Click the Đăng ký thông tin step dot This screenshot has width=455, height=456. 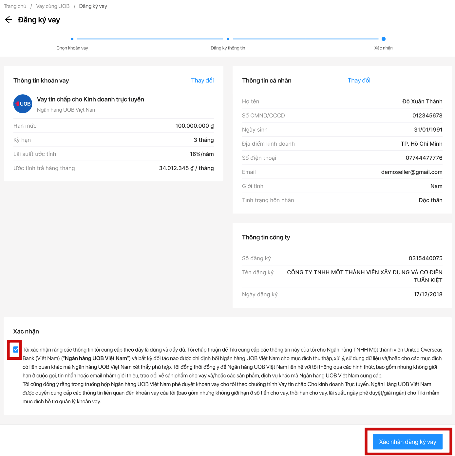coord(228,39)
